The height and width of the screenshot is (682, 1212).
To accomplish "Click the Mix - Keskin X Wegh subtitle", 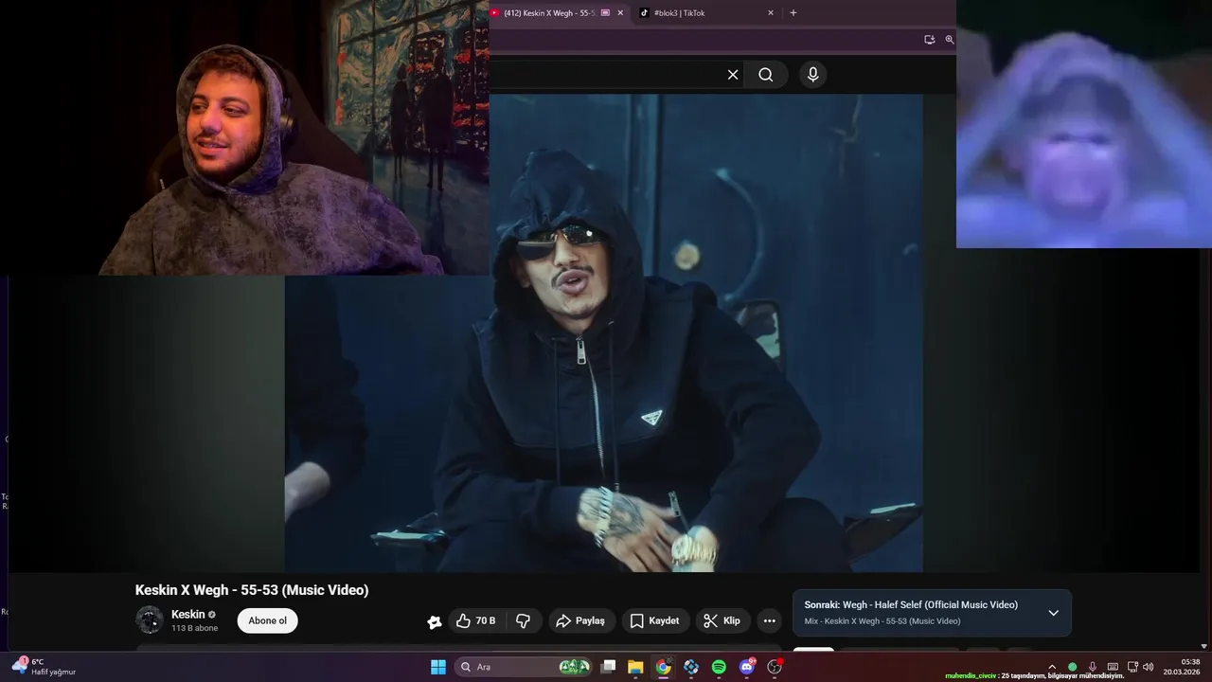I will [x=882, y=621].
